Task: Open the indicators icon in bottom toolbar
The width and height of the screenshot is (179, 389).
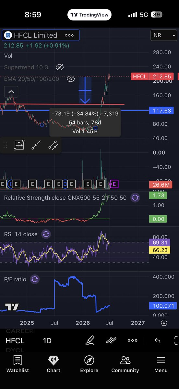Action: click(111, 341)
